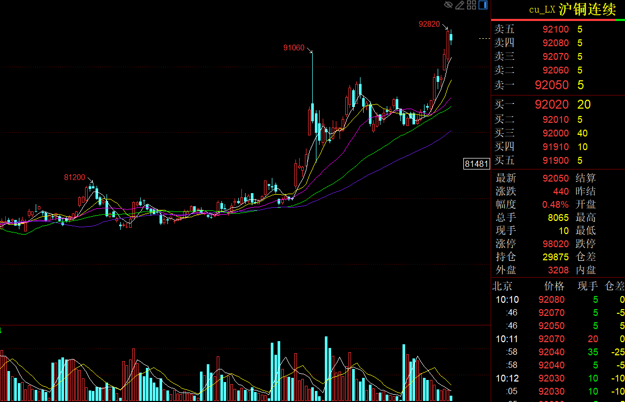
Task: Click the 涨停 limit-up price 98020
Action: [x=555, y=244]
